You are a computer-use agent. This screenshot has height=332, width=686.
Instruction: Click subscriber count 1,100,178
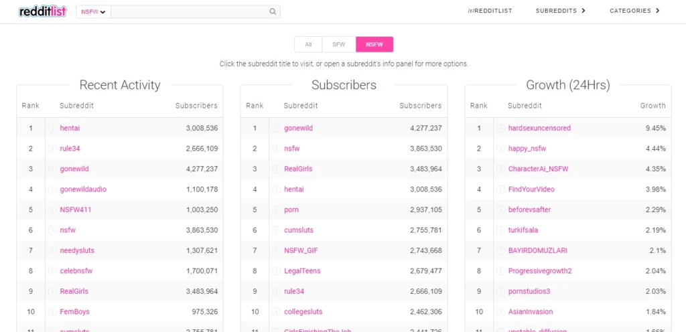pos(202,189)
